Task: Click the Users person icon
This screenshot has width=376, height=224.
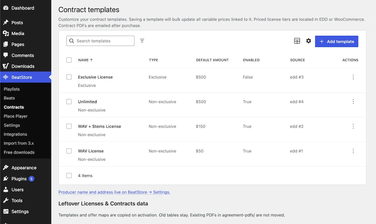Action: pyautogui.click(x=6, y=190)
